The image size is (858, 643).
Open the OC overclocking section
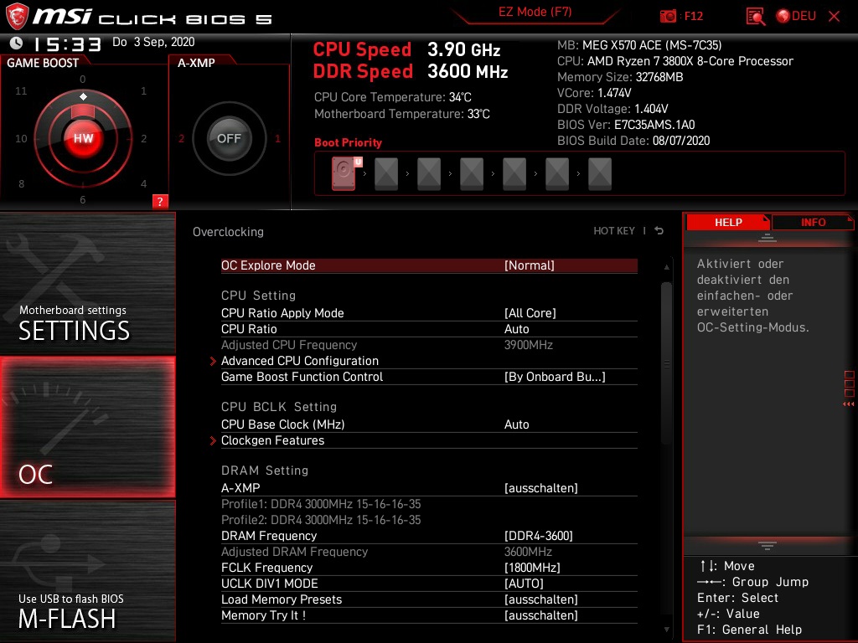point(87,427)
